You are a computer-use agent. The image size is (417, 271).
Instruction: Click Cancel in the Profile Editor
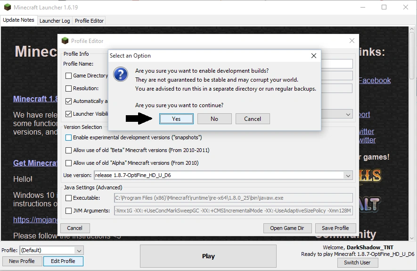(75, 228)
